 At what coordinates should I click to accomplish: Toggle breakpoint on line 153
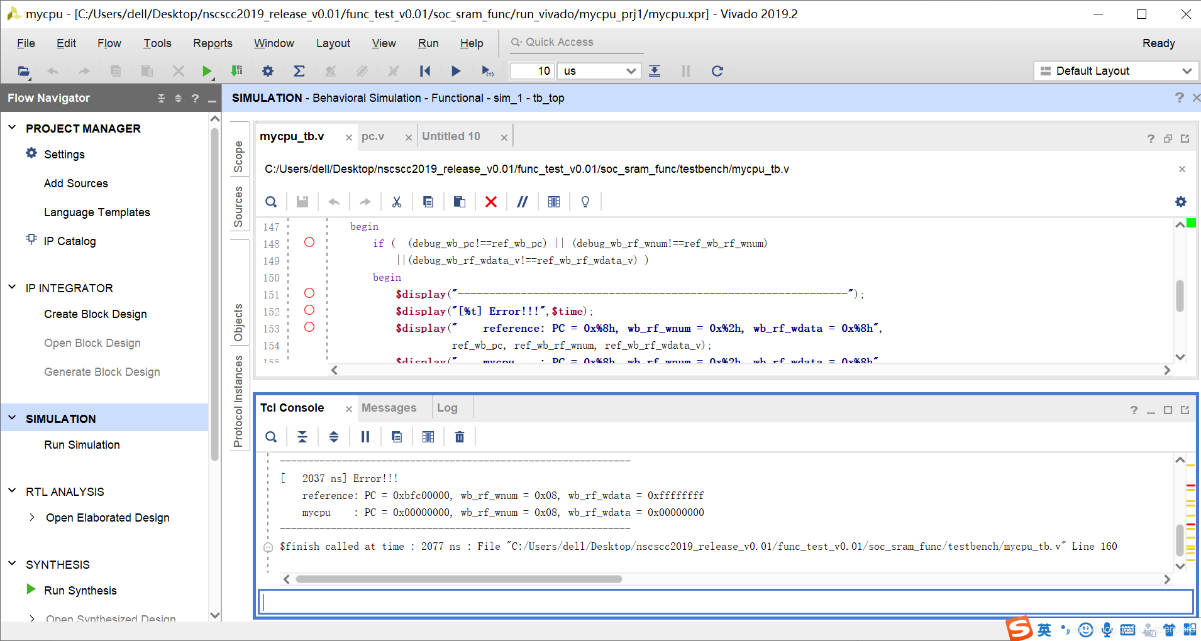(309, 327)
